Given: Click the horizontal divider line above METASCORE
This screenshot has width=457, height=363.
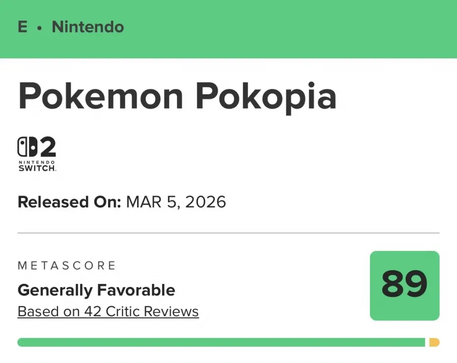Looking at the screenshot, I should pos(228,233).
